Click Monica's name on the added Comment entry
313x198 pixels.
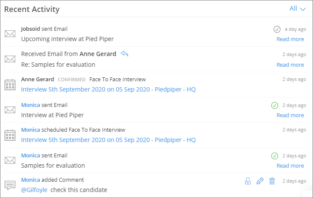(30, 180)
